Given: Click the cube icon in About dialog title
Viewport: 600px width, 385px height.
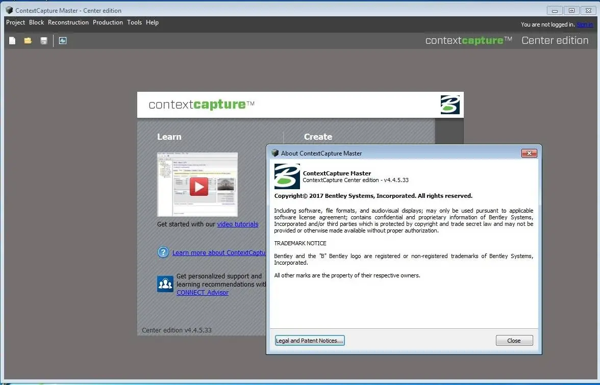Looking at the screenshot, I should coord(274,153).
